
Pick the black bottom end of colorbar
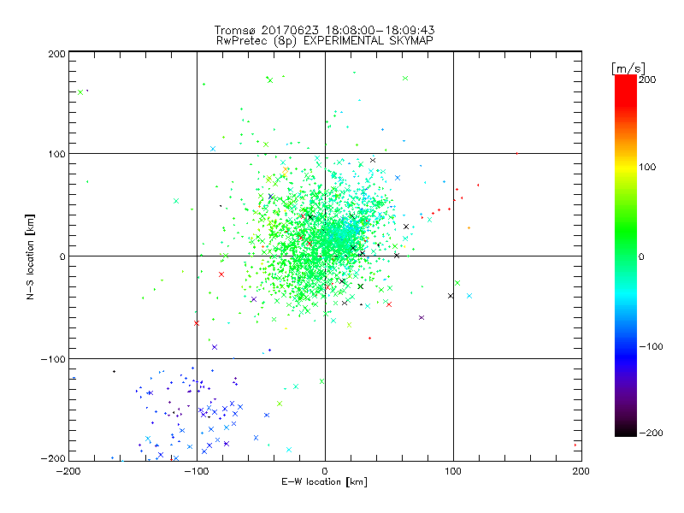pyautogui.click(x=626, y=431)
